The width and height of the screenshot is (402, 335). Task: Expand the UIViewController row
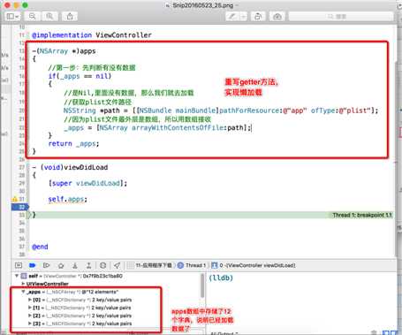coord(23,284)
